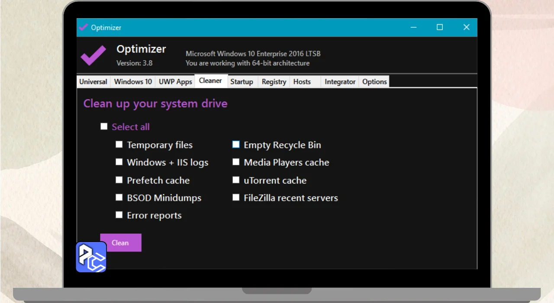554x303 pixels.
Task: Tick the Windows + IIS logs checkbox
Action: click(119, 162)
